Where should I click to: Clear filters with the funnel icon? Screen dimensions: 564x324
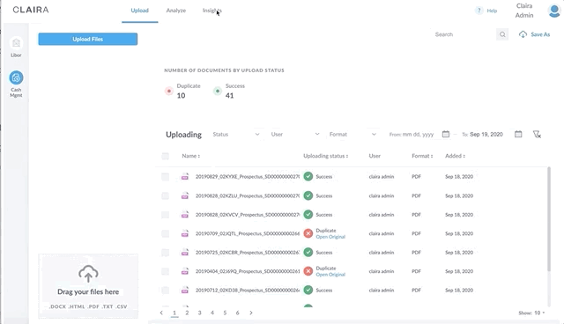click(537, 135)
